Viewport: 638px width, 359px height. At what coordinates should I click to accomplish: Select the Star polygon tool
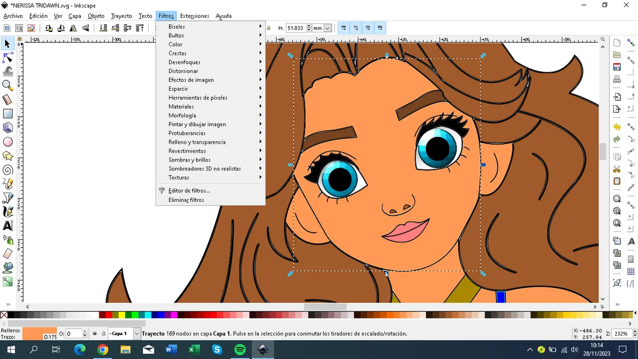pyautogui.click(x=7, y=156)
